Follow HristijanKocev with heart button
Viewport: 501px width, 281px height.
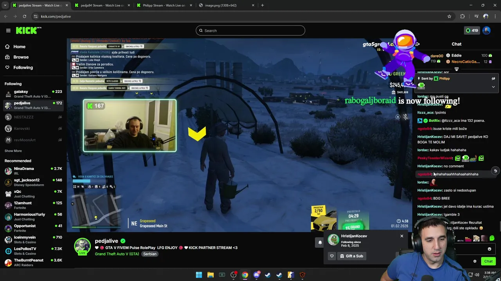point(332,256)
